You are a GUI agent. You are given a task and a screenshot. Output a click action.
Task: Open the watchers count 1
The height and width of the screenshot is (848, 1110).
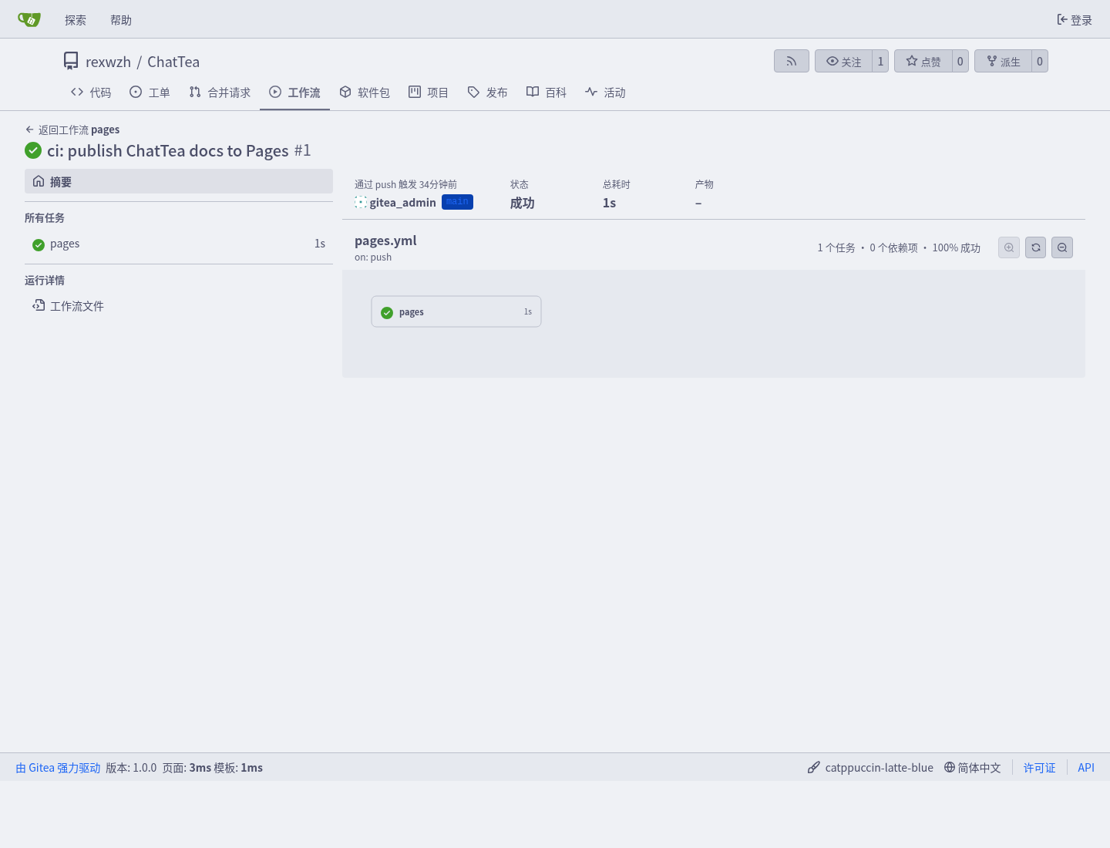coord(880,61)
